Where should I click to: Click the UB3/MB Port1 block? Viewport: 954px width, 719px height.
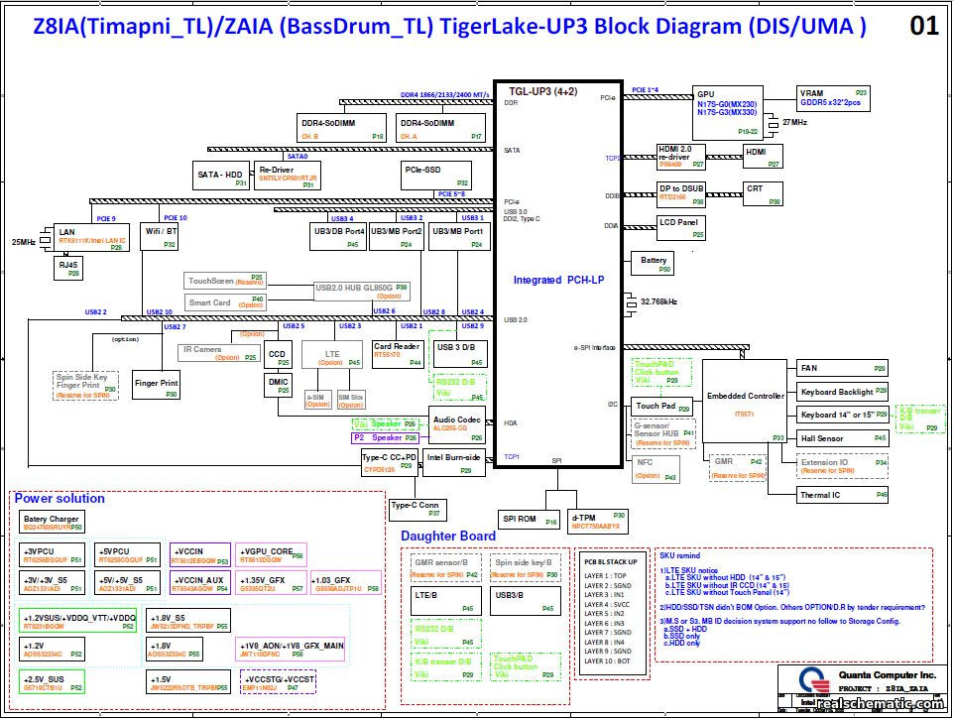point(457,237)
